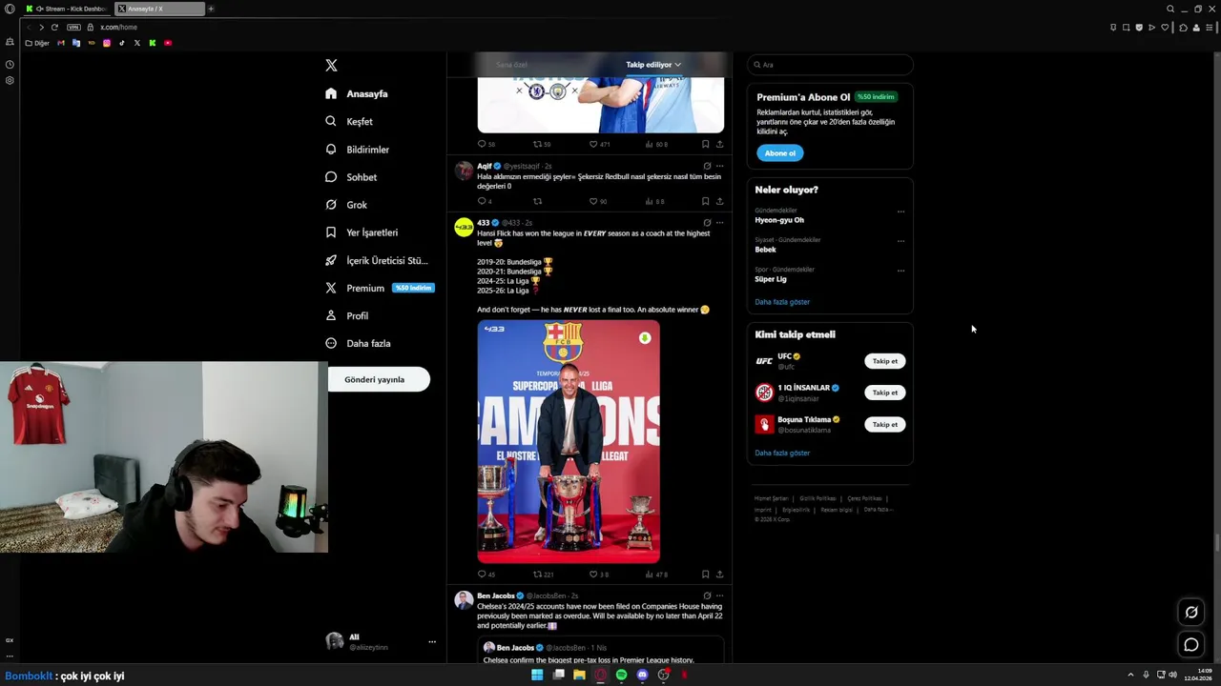Screen dimensions: 1221x686
Task: Open more options on Ben Jacobs post
Action: point(719,595)
